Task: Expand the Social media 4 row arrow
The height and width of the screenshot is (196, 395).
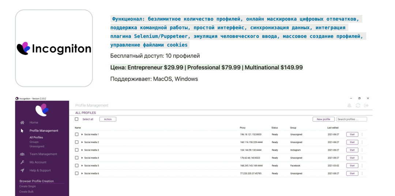Action: 82,158
